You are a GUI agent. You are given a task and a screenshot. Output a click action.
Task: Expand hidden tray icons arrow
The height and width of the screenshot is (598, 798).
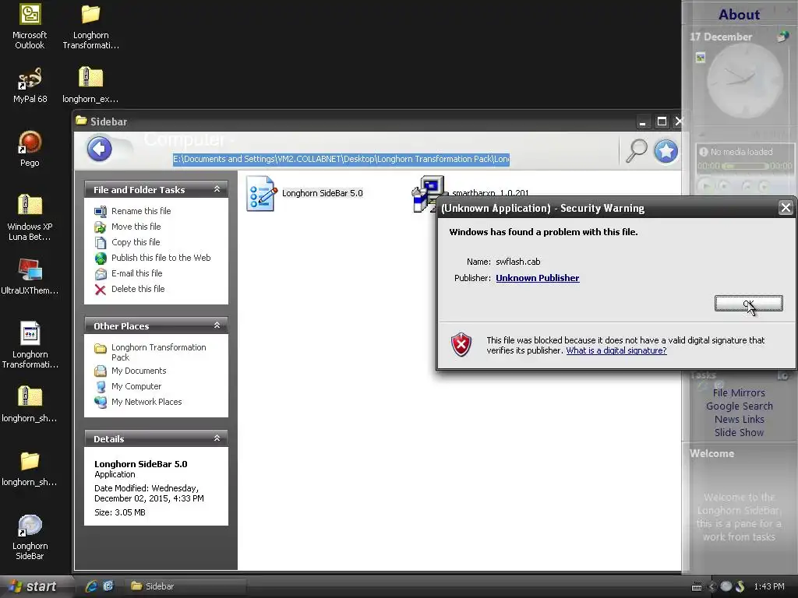tap(712, 587)
